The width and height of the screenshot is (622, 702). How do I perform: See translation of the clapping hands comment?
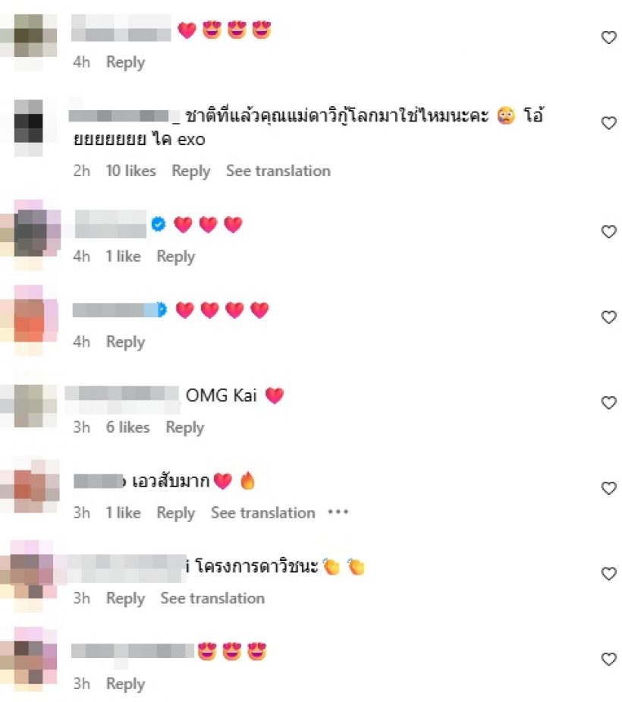212,598
